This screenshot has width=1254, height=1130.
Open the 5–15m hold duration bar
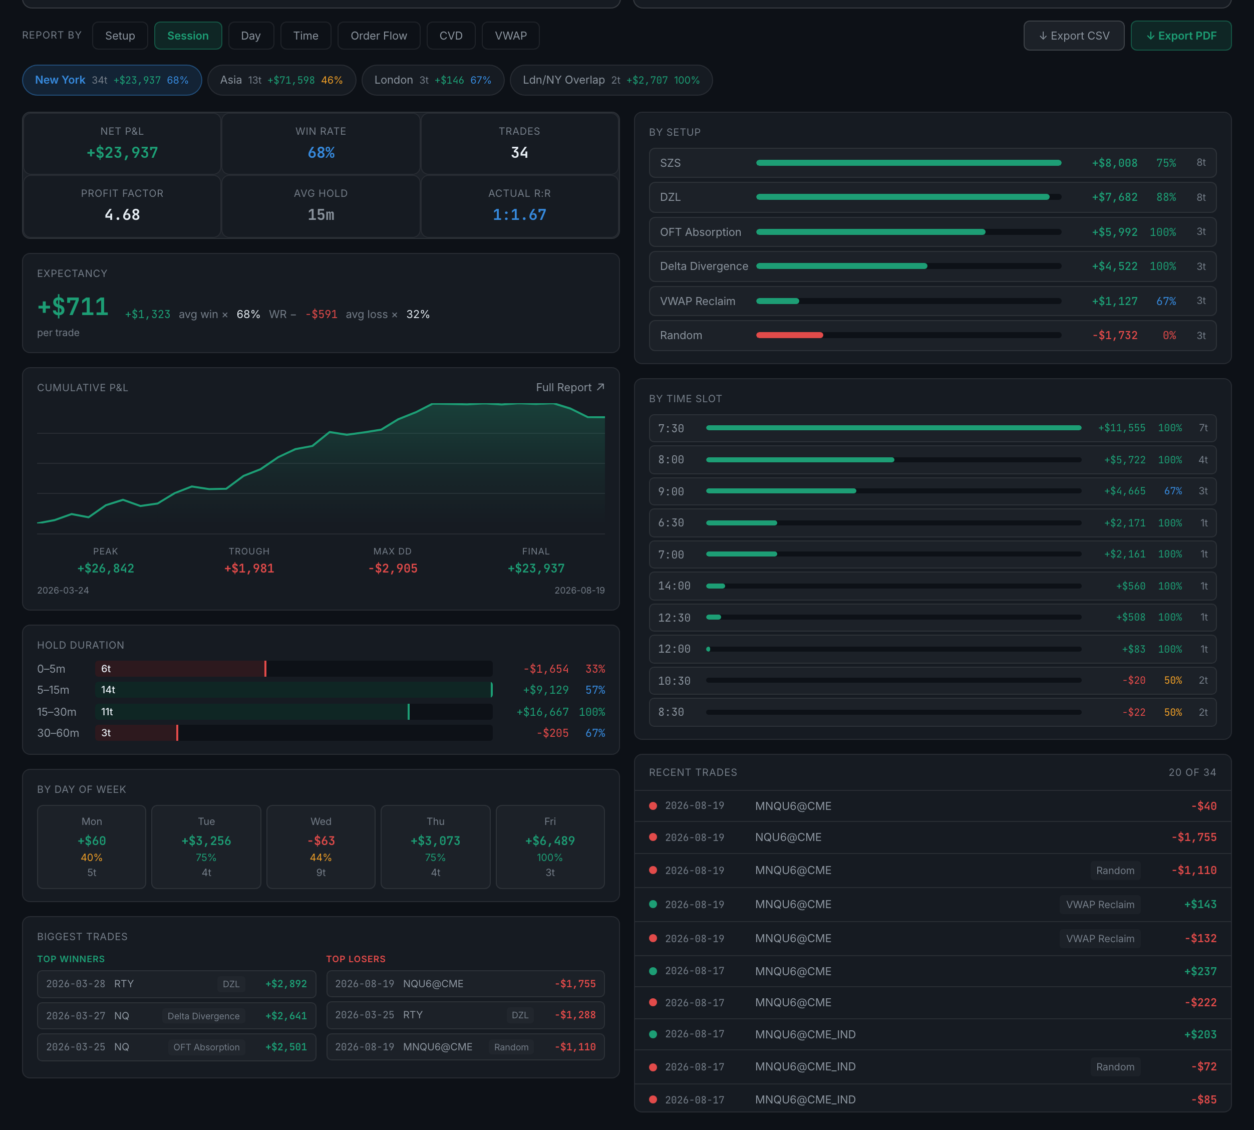pyautogui.click(x=294, y=690)
